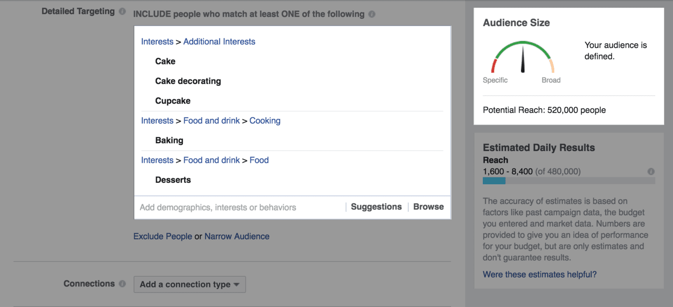Select the Specific label on audience meter

[495, 80]
